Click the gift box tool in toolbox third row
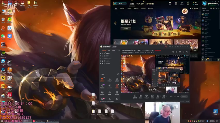 109,93
